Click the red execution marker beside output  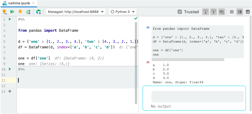pyautogui.click(x=148, y=63)
